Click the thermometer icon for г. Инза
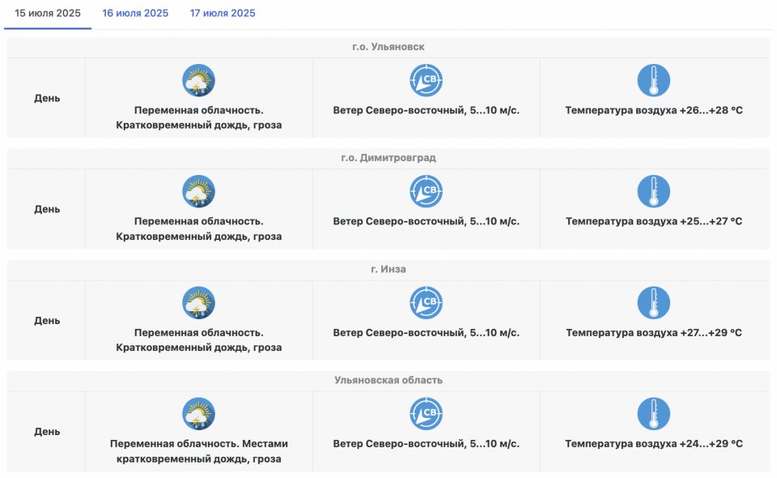777x478 pixels. tap(654, 303)
